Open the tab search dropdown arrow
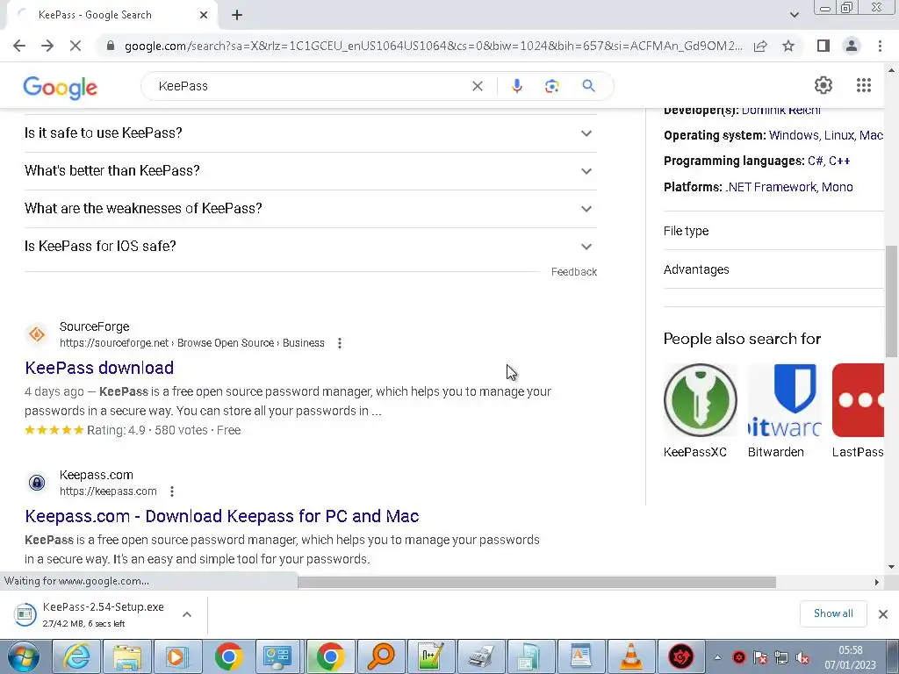The image size is (899, 674). click(x=794, y=15)
